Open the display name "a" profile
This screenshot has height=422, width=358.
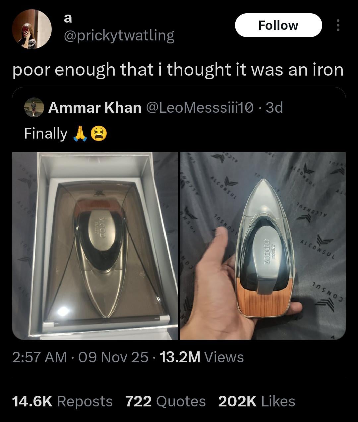pos(67,18)
